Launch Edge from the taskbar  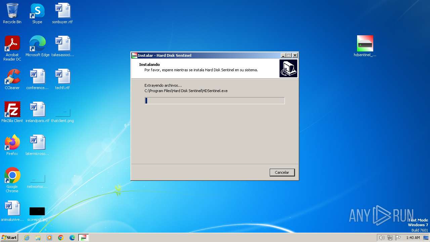[x=72, y=238]
